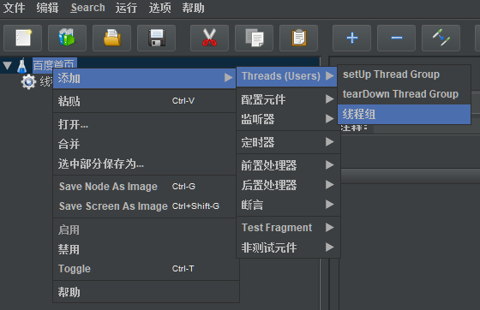Expand the 定时器 submenu

(288, 142)
